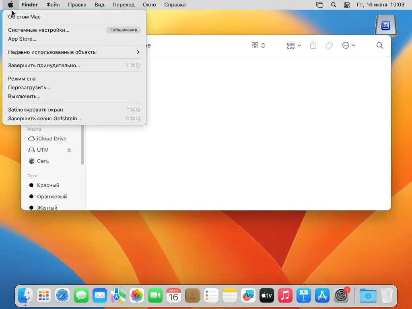
Task: Open Messages from the Dock
Action: (81, 296)
